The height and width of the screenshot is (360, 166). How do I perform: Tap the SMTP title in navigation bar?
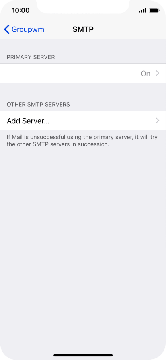tap(83, 29)
